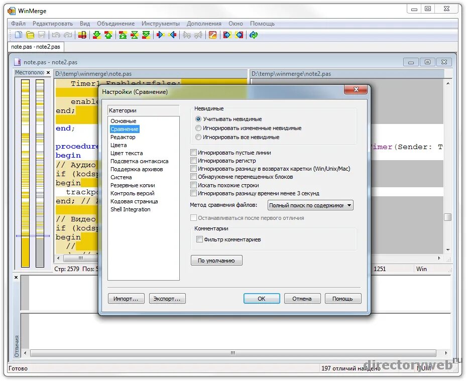Close the Настройки dialog
This screenshot has width=467, height=381.
pyautogui.click(x=356, y=89)
